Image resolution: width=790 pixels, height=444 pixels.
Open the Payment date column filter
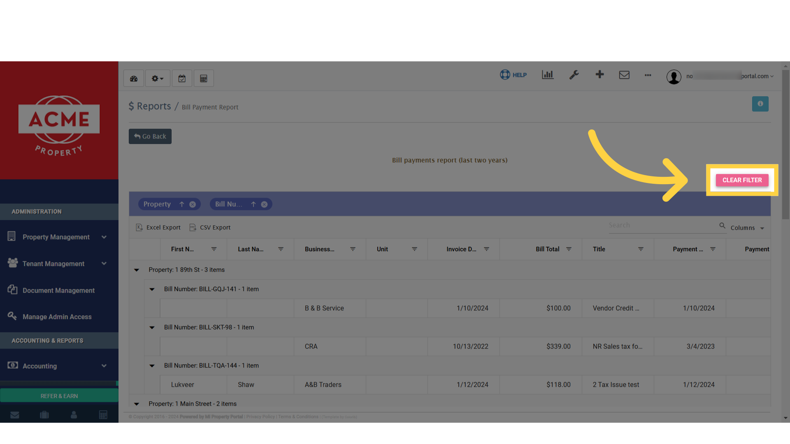click(x=713, y=249)
